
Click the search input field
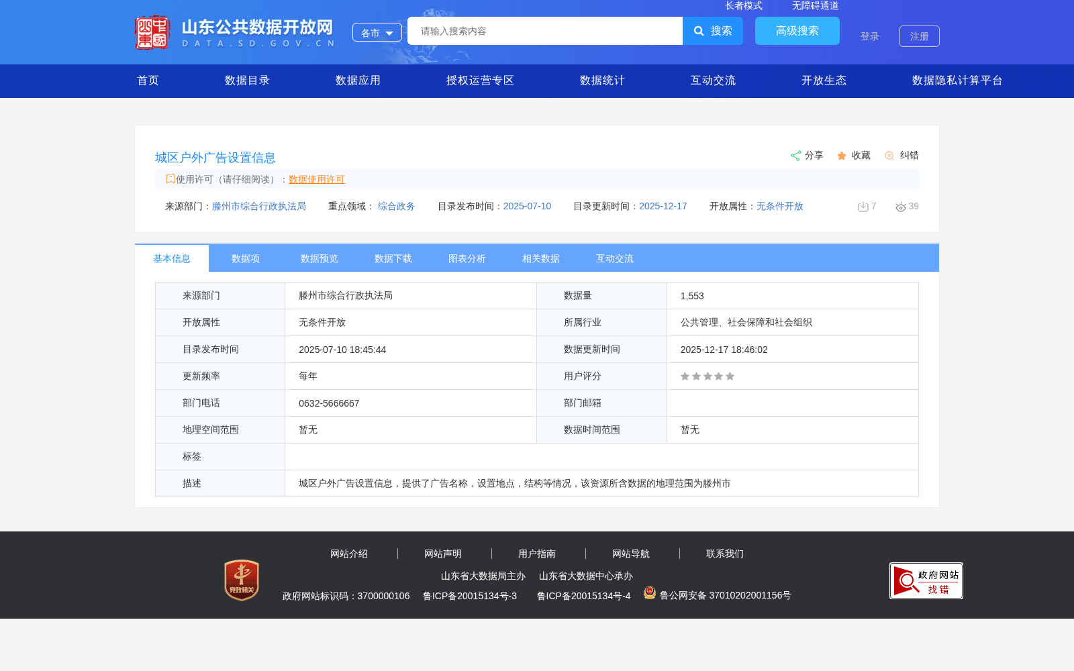coord(545,31)
